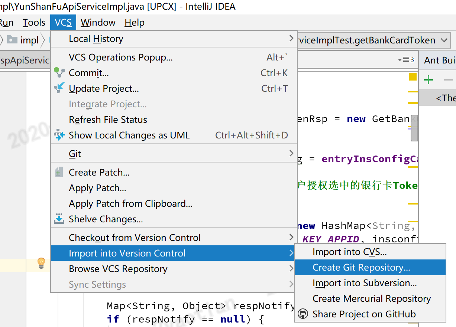This screenshot has height=327, width=456.
Task: Click the GitHub icon beside Share Project
Action: pyautogui.click(x=304, y=314)
